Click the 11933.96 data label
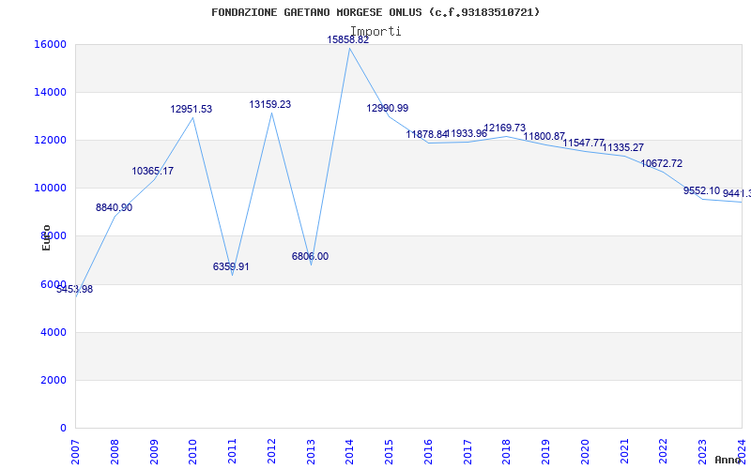Screen dimensions: 751x469 click(x=467, y=133)
